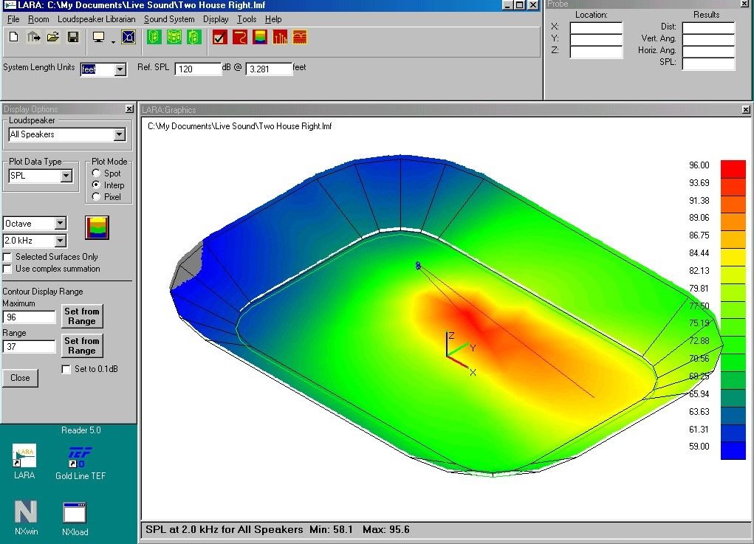Open the Loudspeaker Librarian menu
754x544 pixels.
[x=96, y=19]
